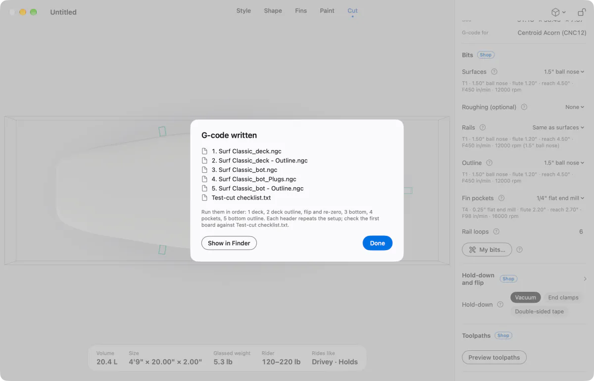Open Outline bit dropdown
The image size is (594, 381).
pos(564,163)
